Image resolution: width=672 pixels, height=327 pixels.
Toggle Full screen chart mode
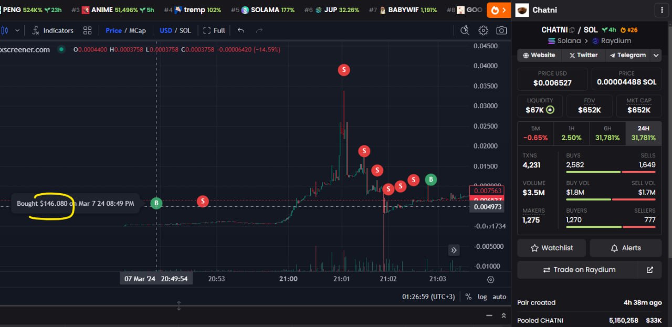click(214, 30)
